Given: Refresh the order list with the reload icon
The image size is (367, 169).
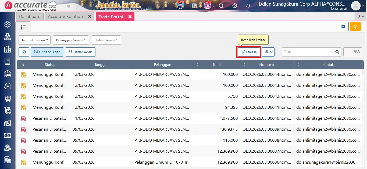Looking at the screenshot, I should click(24, 52).
